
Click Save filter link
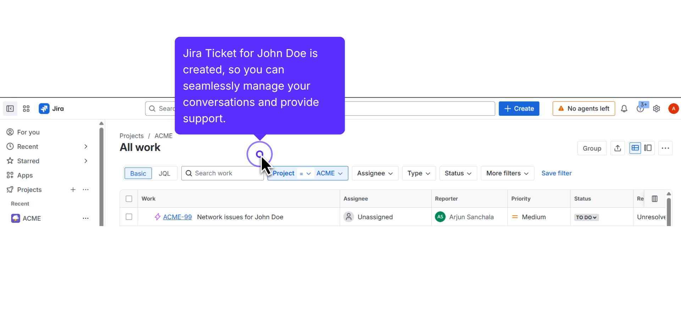tap(556, 173)
